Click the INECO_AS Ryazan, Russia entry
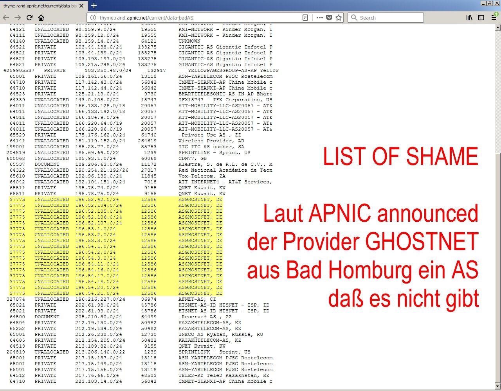Viewport: 501px width, 391px height. pos(221,334)
